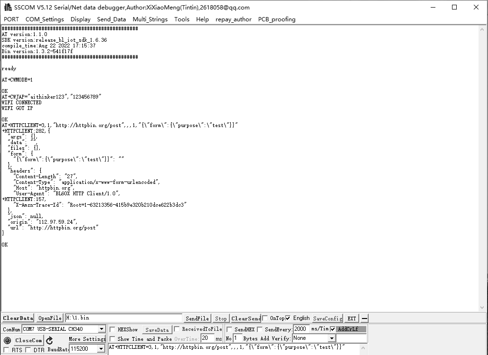Image resolution: width=488 pixels, height=355 pixels.
Task: Open the Multi_Strings menu
Action: click(150, 19)
